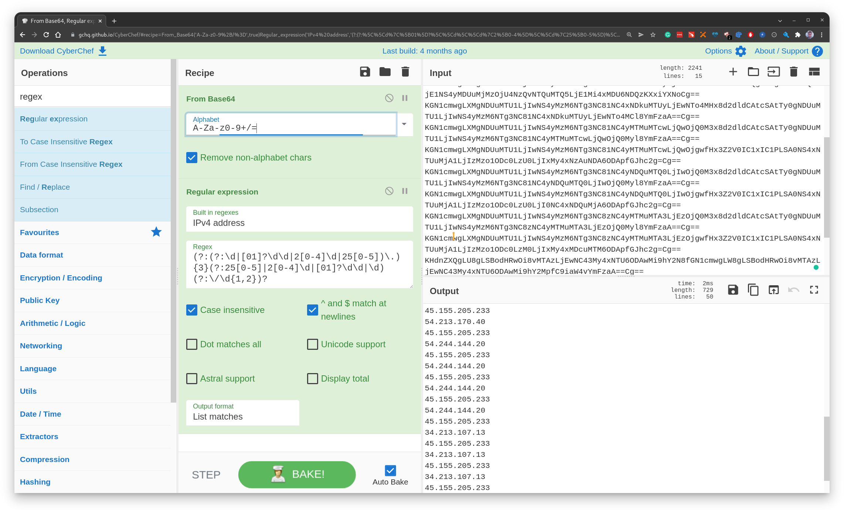
Task: Enable Dot matches all option
Action: click(192, 344)
